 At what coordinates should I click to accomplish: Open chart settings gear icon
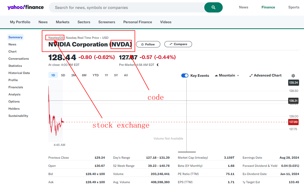[293, 76]
